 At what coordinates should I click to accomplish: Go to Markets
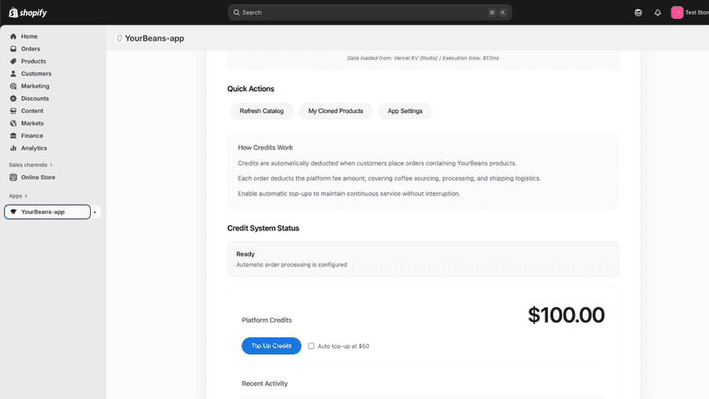(x=32, y=123)
